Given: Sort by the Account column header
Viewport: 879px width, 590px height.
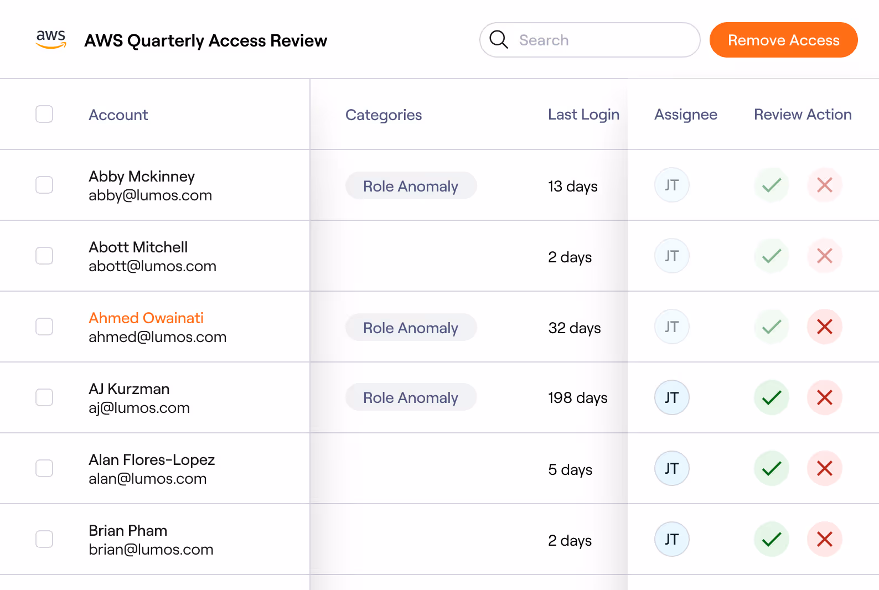Looking at the screenshot, I should pos(118,115).
